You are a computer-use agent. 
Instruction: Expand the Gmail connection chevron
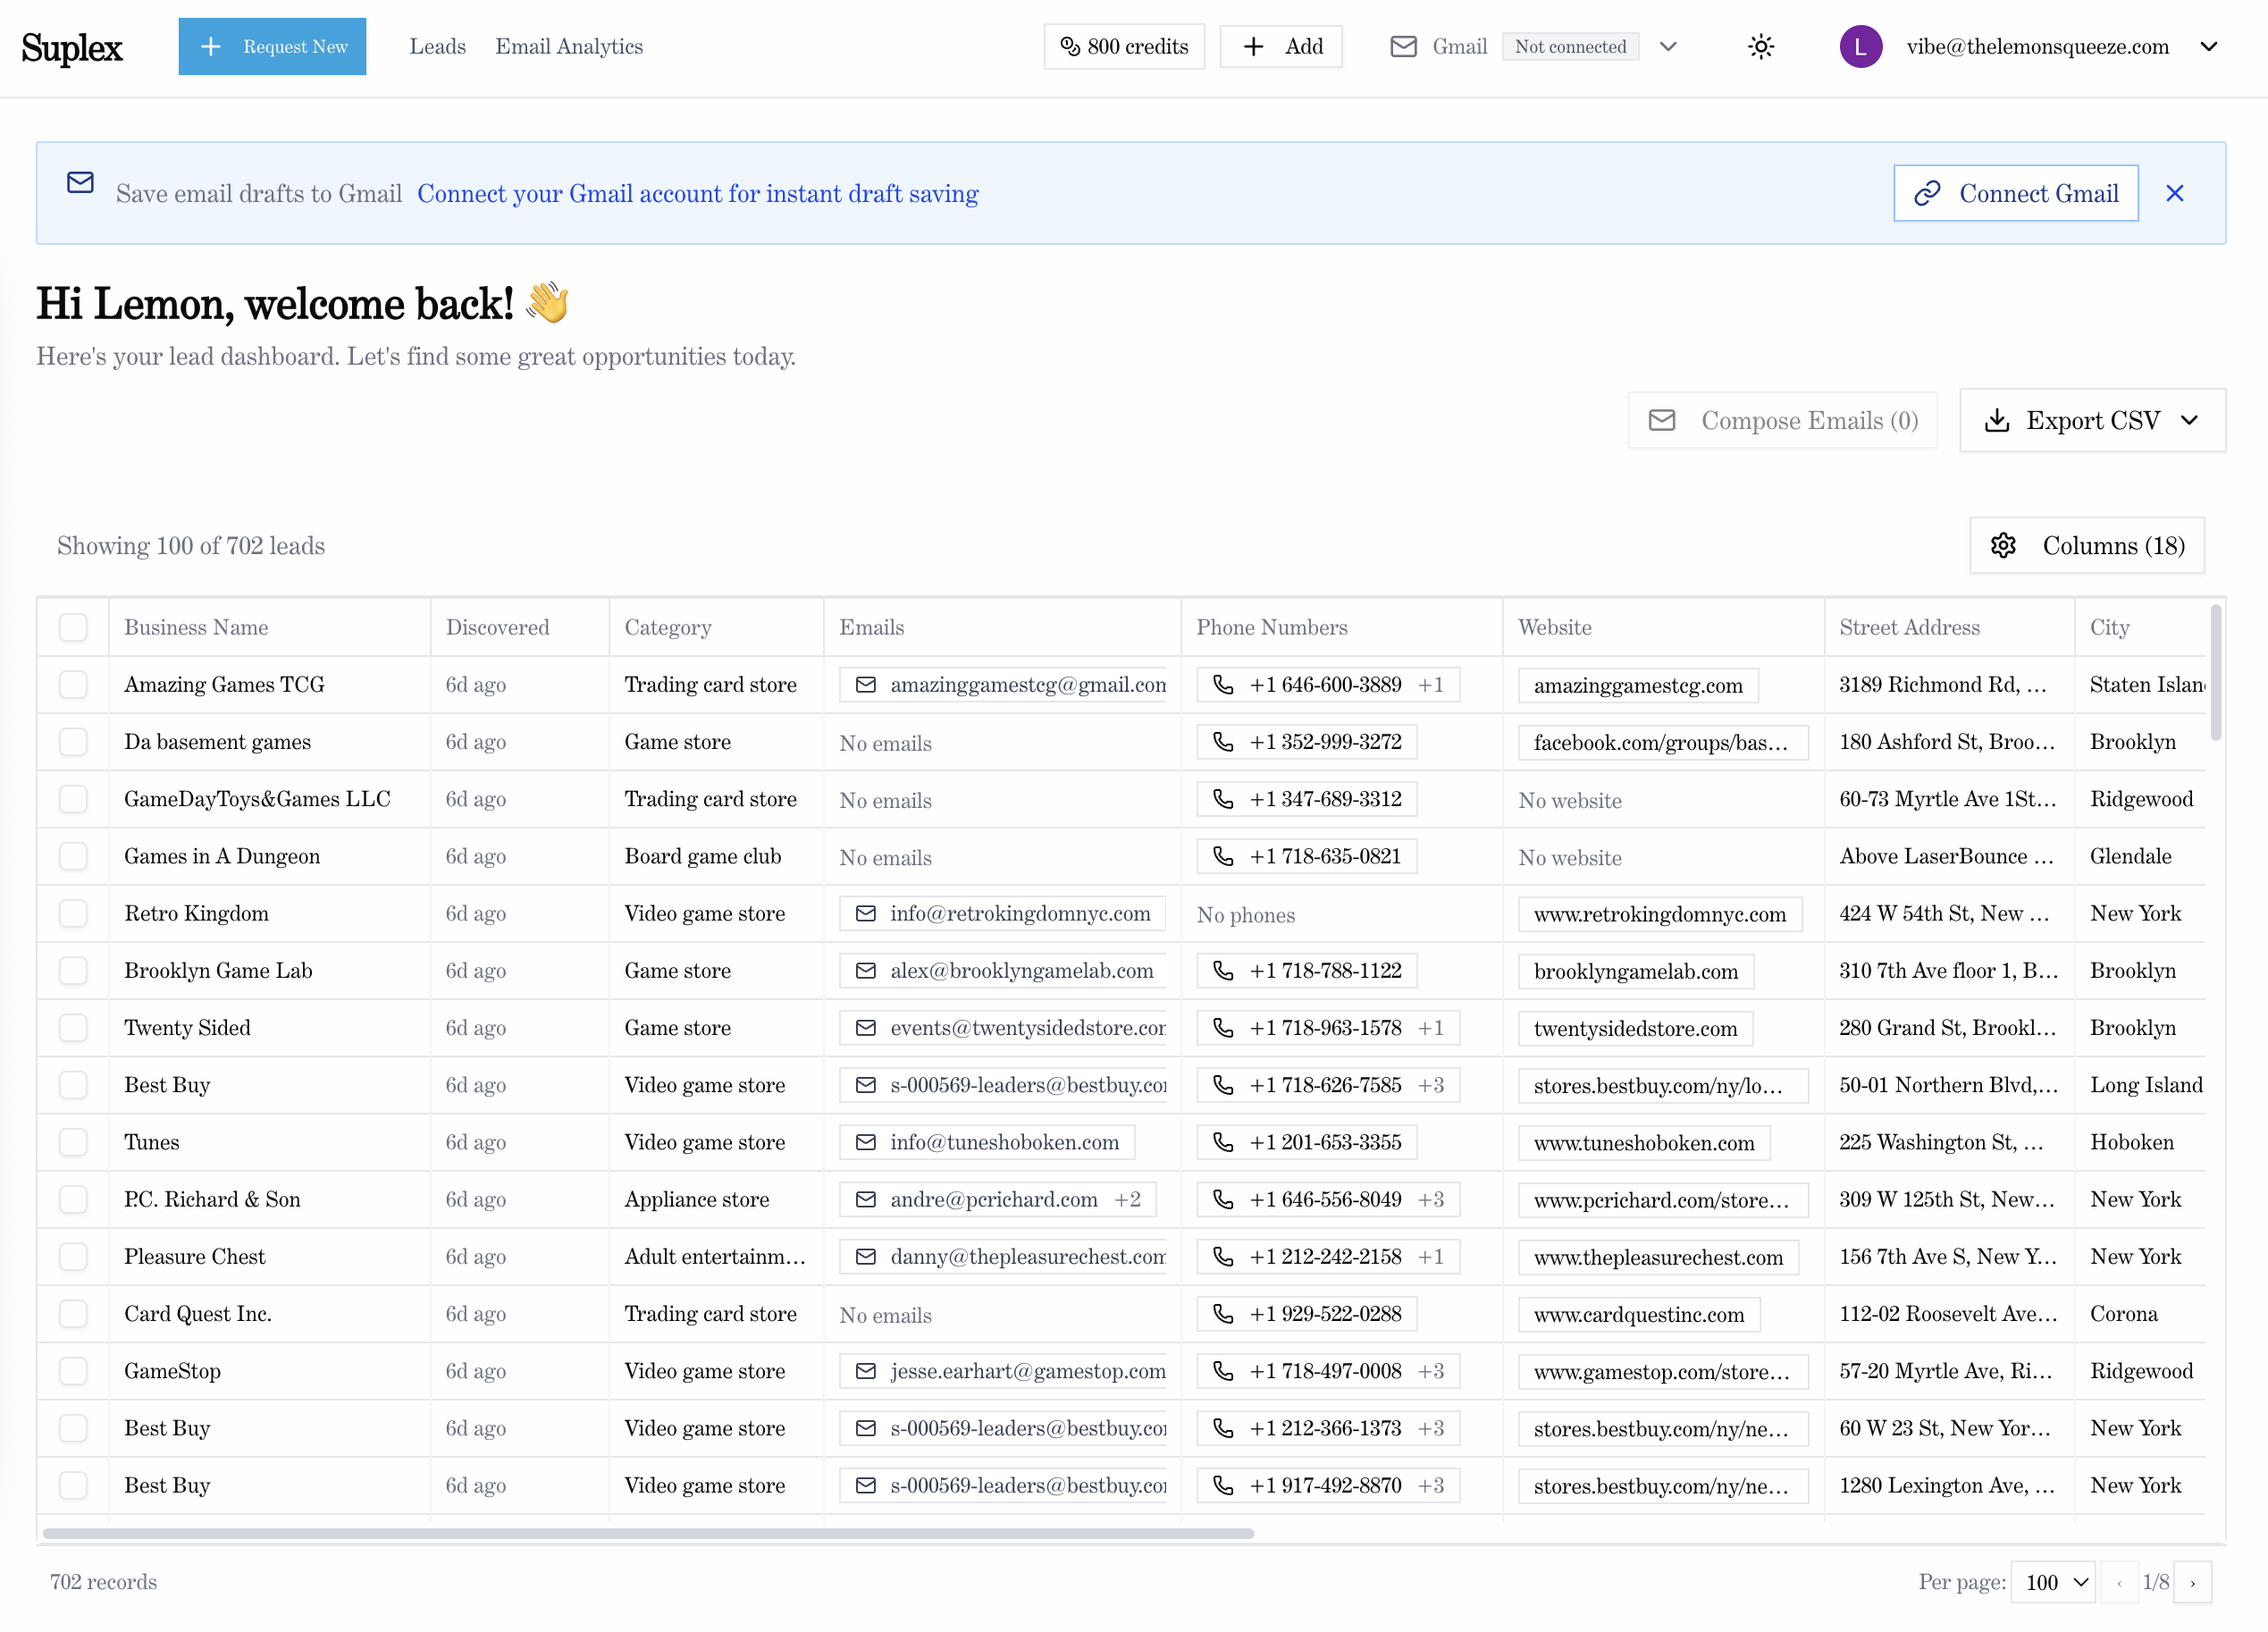pos(1667,47)
